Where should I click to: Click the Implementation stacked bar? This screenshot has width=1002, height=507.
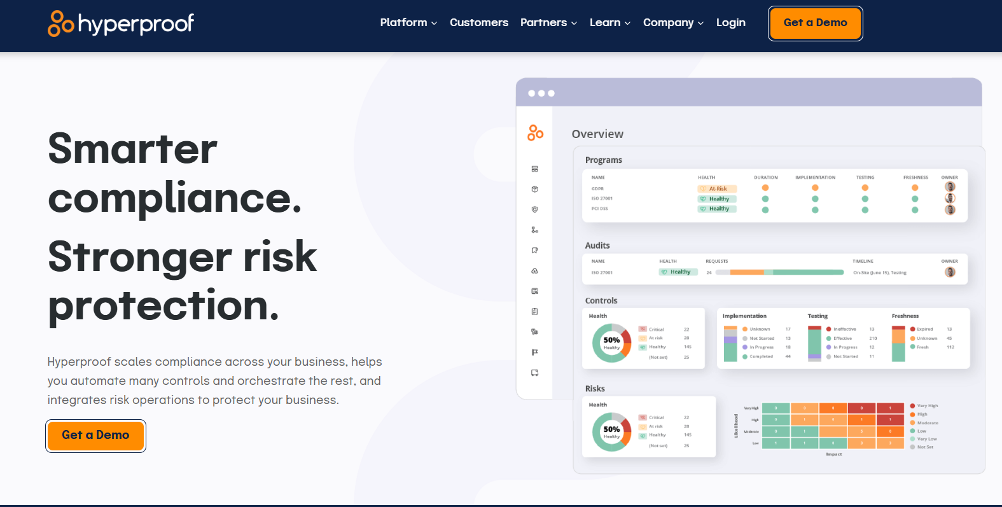(730, 344)
